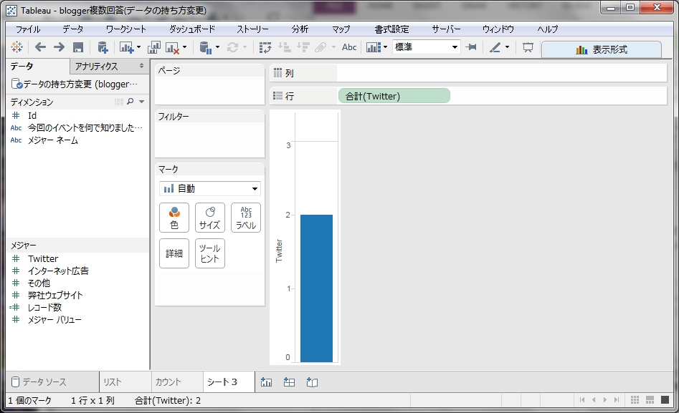This screenshot has width=679, height=413.
Task: Open the ダッシュボード menu
Action: (x=192, y=29)
